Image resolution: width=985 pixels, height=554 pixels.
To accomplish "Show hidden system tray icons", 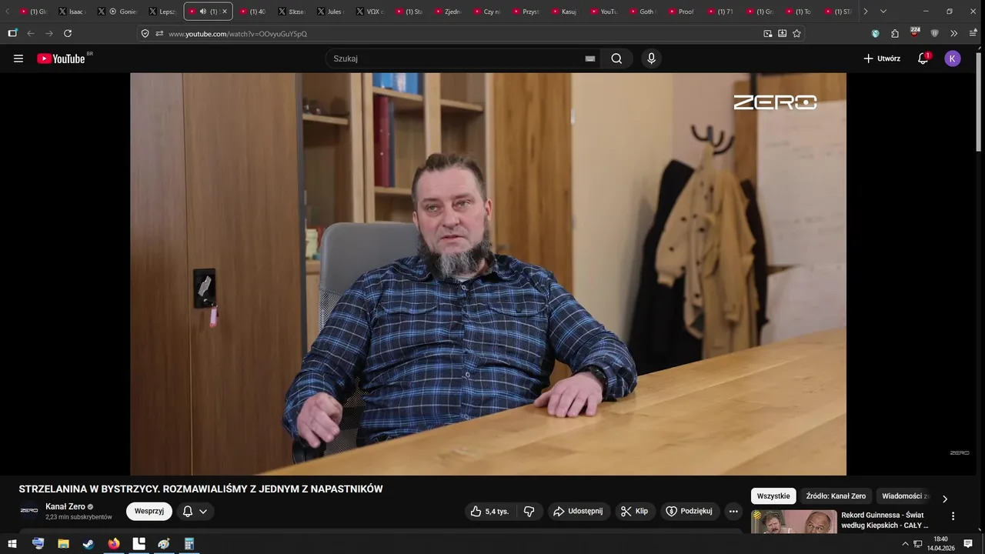I will pyautogui.click(x=905, y=544).
